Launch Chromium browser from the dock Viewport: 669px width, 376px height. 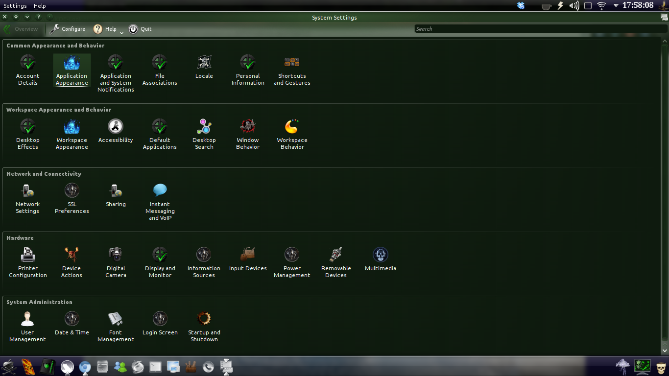(x=85, y=367)
